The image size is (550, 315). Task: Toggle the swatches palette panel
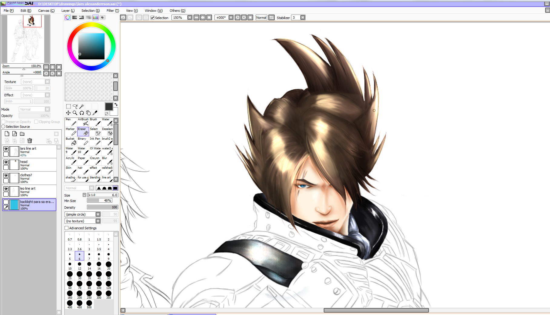click(x=95, y=18)
